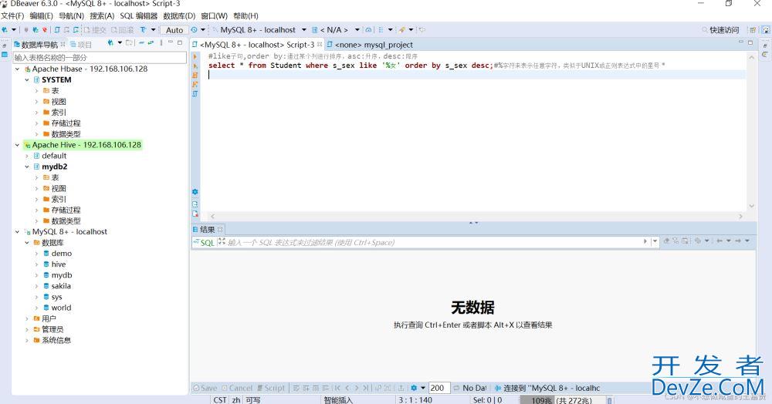Click the blue script icon in editor gutter

(195, 94)
